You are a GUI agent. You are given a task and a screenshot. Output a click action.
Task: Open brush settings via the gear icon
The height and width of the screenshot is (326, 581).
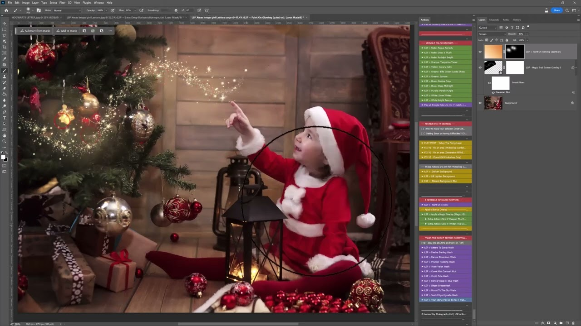(176, 10)
